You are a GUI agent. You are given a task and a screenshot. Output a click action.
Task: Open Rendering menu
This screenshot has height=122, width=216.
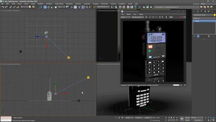69,4
